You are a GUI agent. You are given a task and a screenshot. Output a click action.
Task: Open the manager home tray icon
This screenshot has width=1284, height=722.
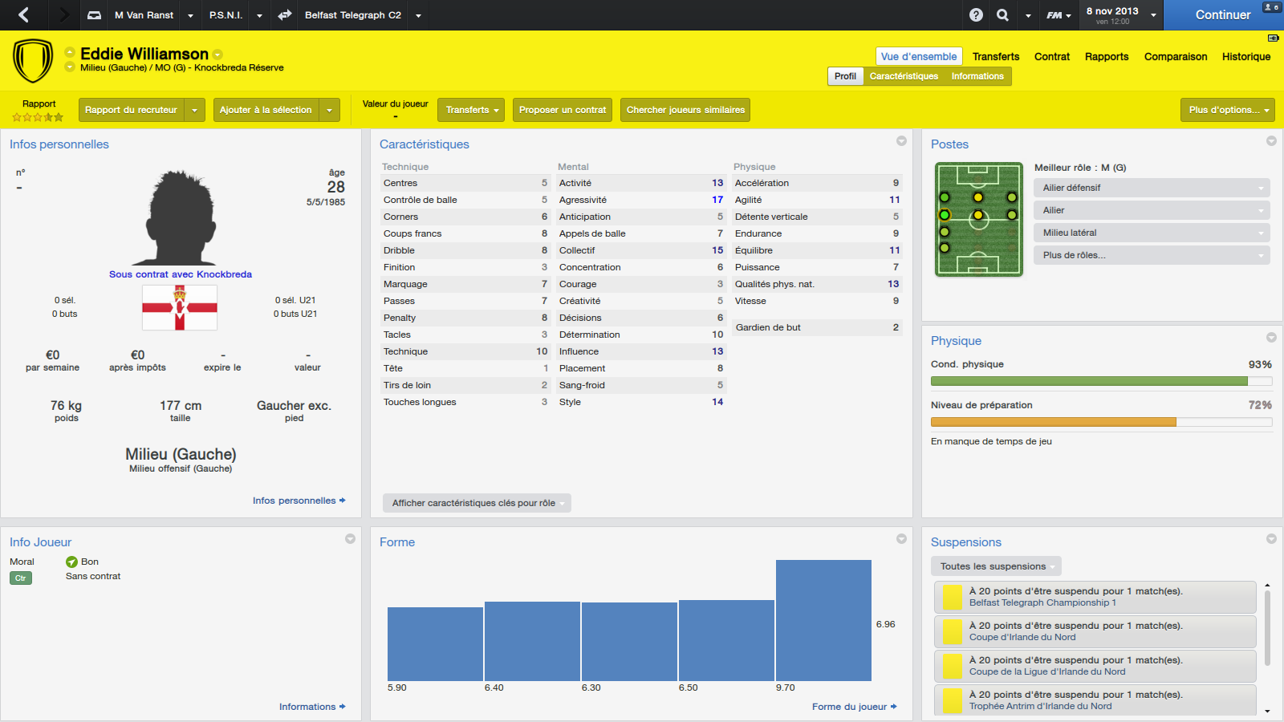tap(94, 14)
